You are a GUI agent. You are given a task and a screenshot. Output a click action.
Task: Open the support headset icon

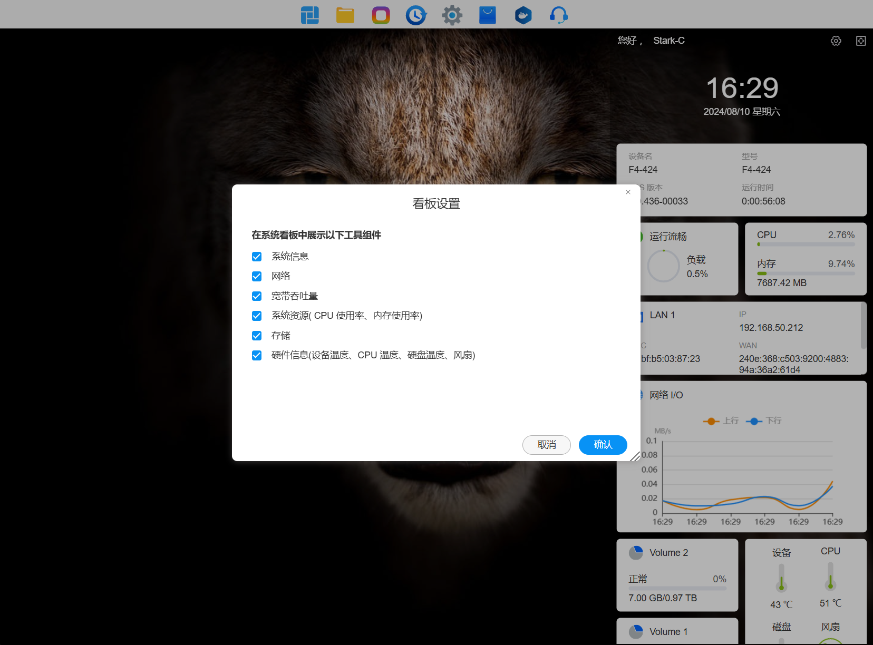click(559, 15)
